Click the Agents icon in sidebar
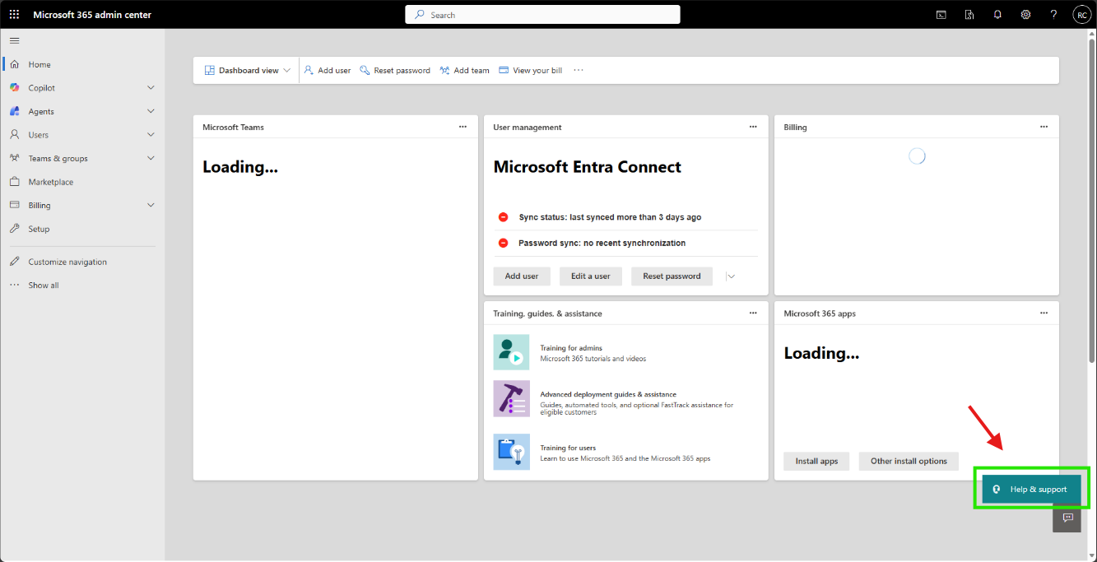This screenshot has height=562, width=1097. (14, 111)
